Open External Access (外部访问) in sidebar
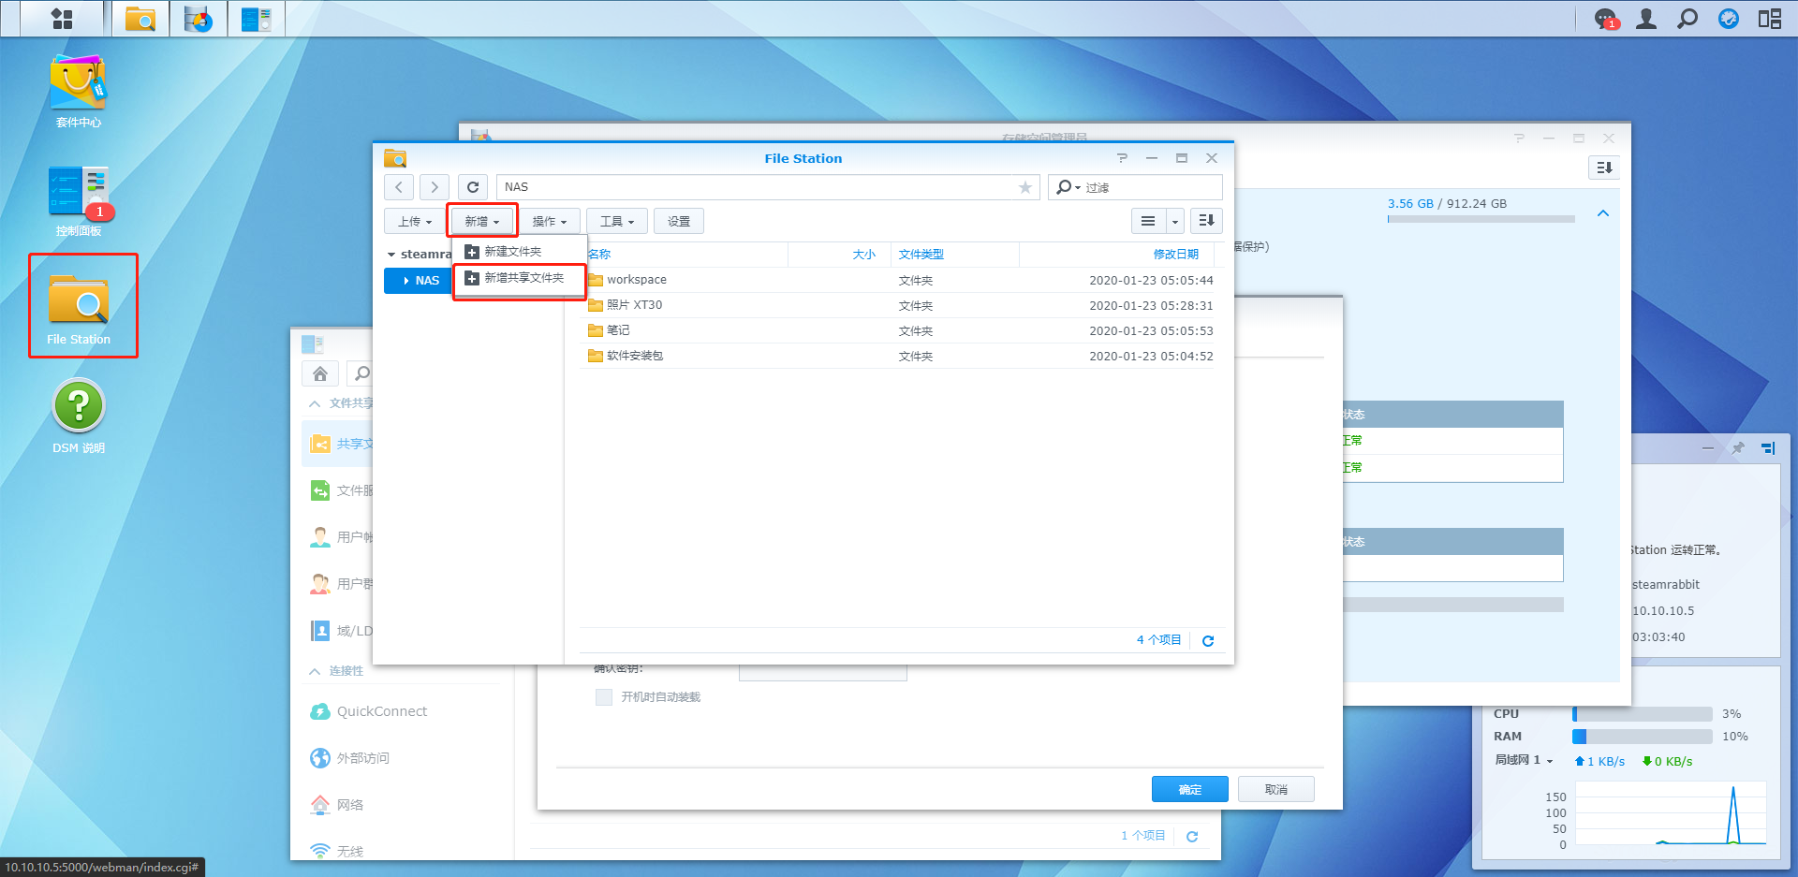 [x=350, y=758]
